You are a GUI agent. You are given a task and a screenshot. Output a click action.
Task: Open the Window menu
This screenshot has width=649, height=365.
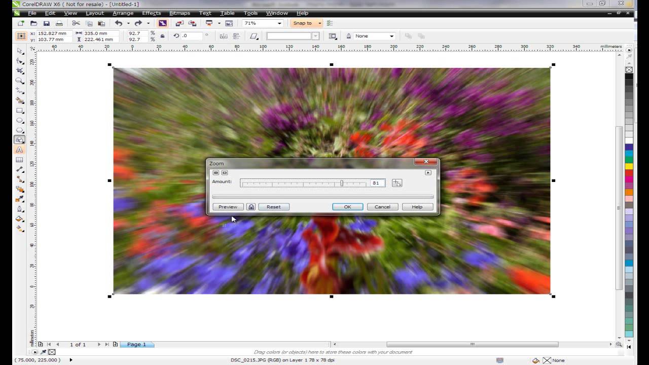[277, 13]
